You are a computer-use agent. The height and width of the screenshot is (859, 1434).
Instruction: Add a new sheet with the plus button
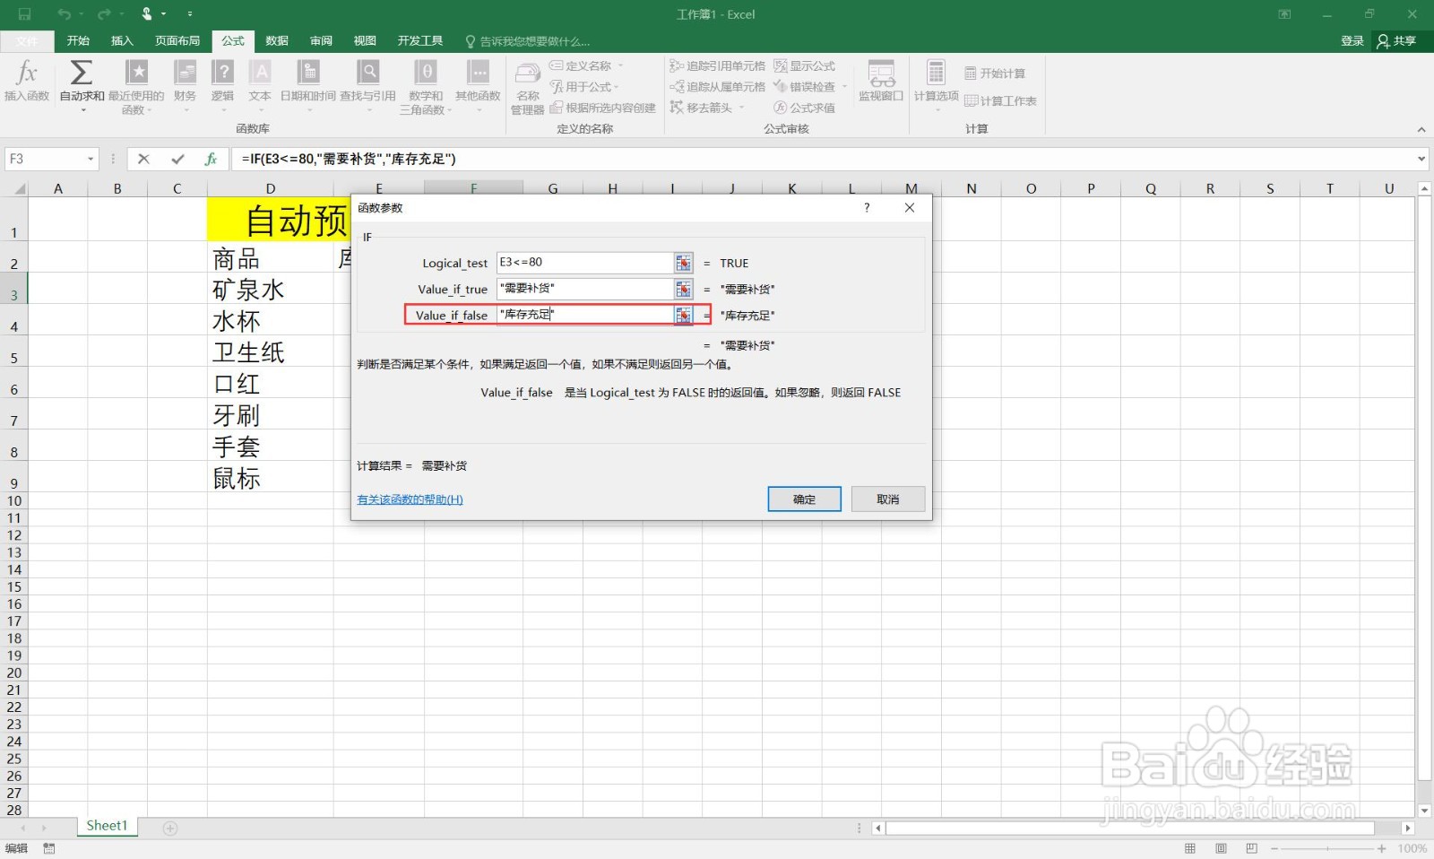tap(170, 828)
